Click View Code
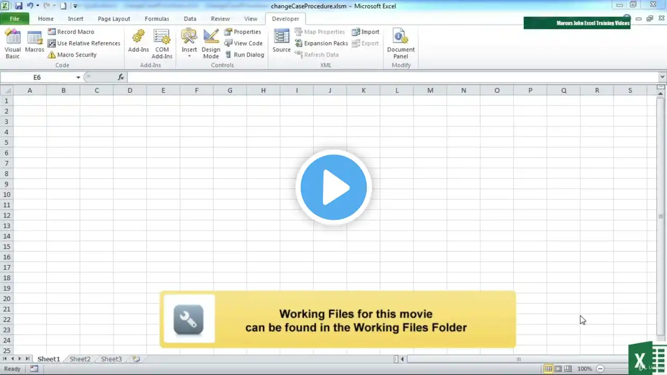The image size is (667, 375). point(243,43)
